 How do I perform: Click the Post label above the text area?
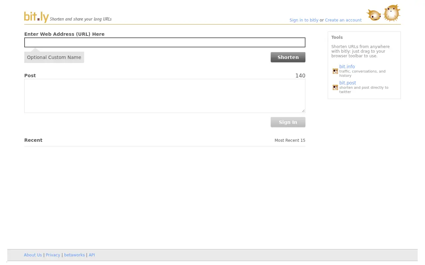click(x=30, y=76)
